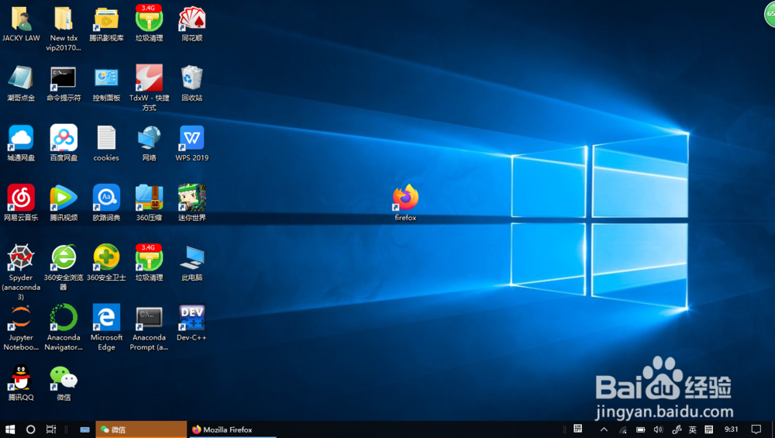
Task: Select the 控制面板 control panel icon
Action: [x=106, y=78]
